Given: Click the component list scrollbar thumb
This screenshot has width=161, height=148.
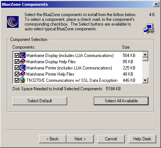Looking at the screenshot, I should [145, 59].
